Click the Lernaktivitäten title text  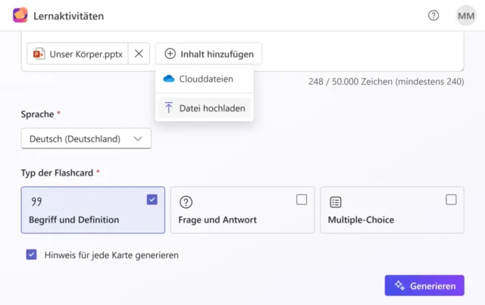click(69, 16)
